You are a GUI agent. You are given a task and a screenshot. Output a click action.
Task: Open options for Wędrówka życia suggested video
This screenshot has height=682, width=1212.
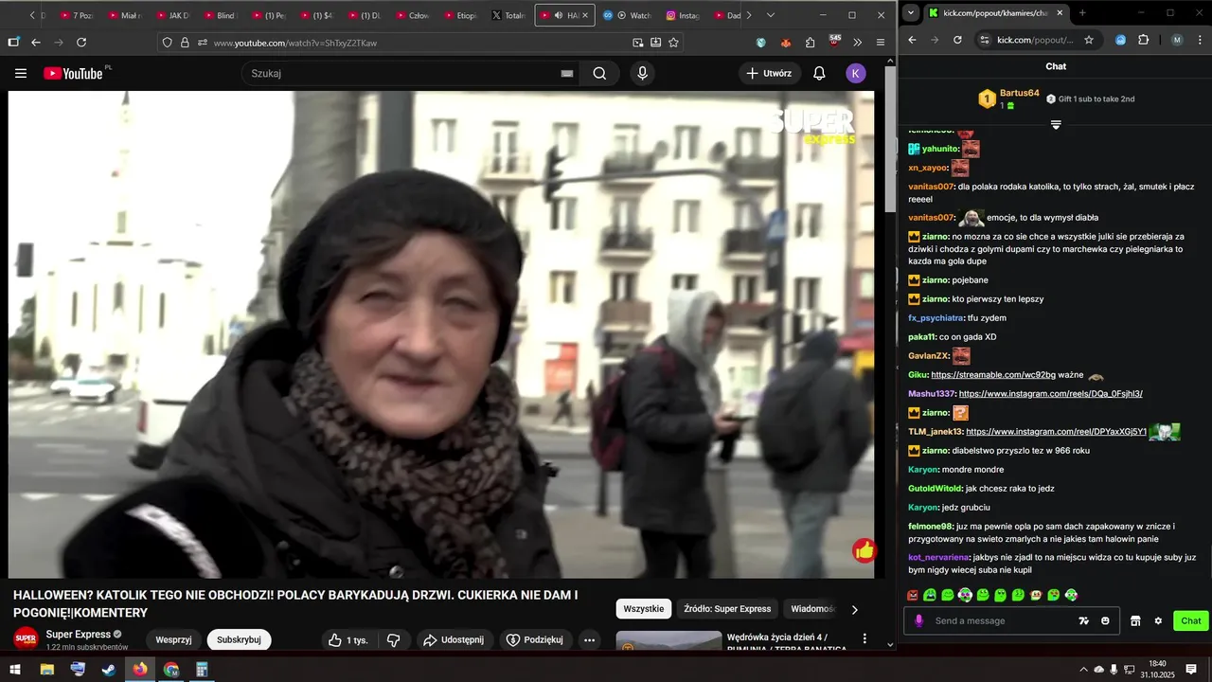(864, 639)
